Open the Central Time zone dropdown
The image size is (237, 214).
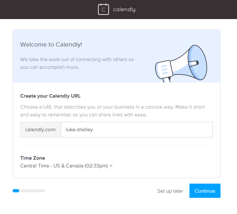click(x=66, y=166)
